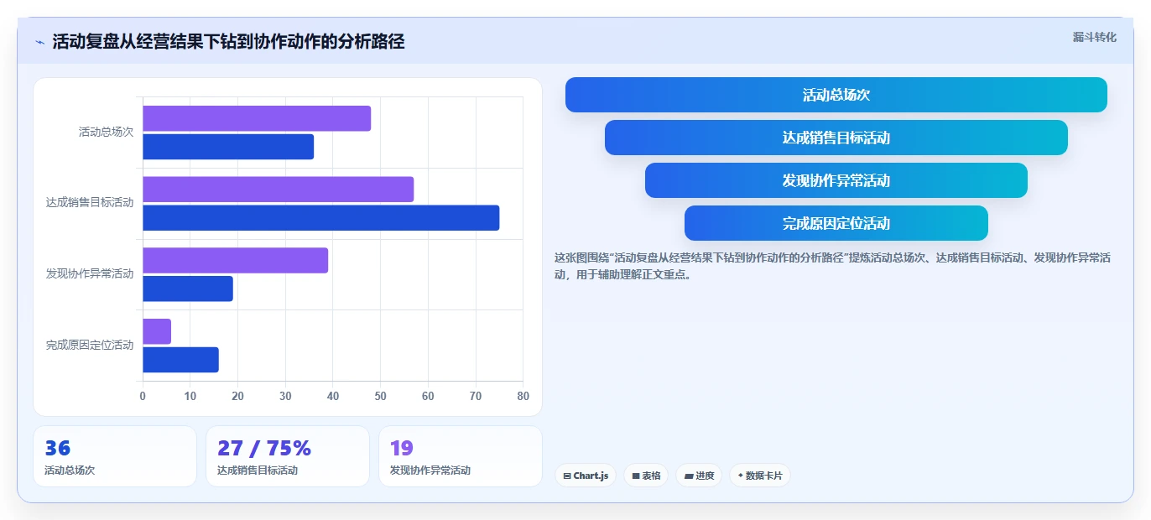Screen dimensions: 1151x520
Task: Select the 发现协作异常活动 funnel stage
Action: 836,180
